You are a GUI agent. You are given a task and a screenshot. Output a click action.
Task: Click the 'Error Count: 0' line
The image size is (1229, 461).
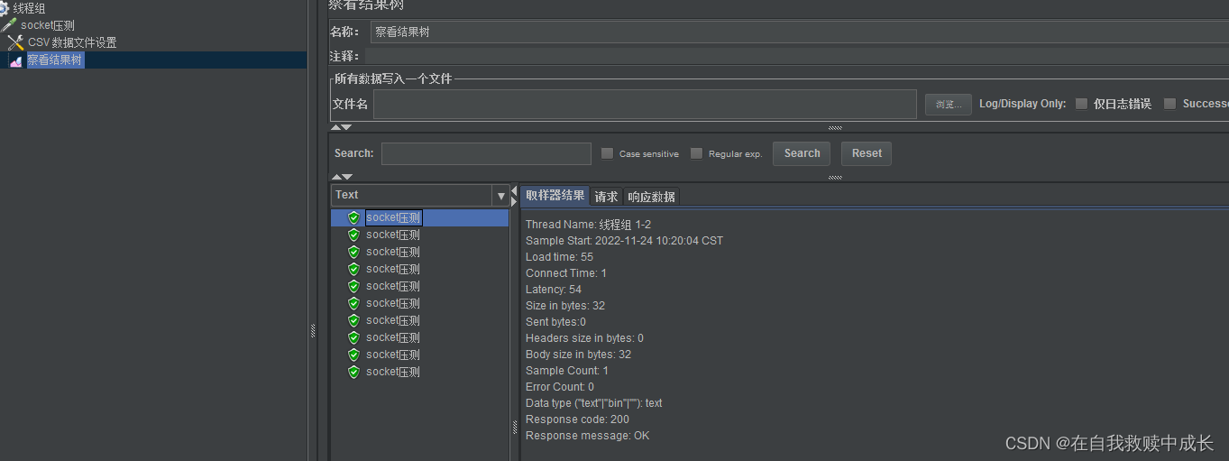(x=560, y=387)
